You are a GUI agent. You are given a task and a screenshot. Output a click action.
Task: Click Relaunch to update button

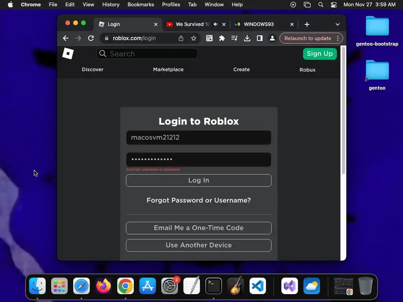308,38
